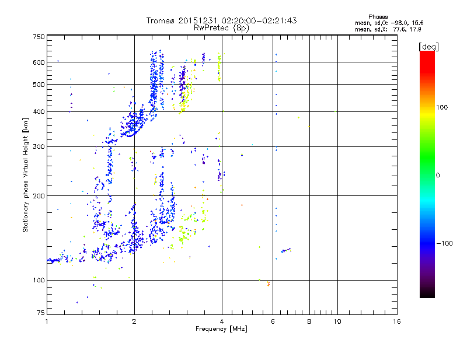The height and width of the screenshot is (350, 467).
Task: Click the y-axis tick label '200'
Action: point(39,196)
